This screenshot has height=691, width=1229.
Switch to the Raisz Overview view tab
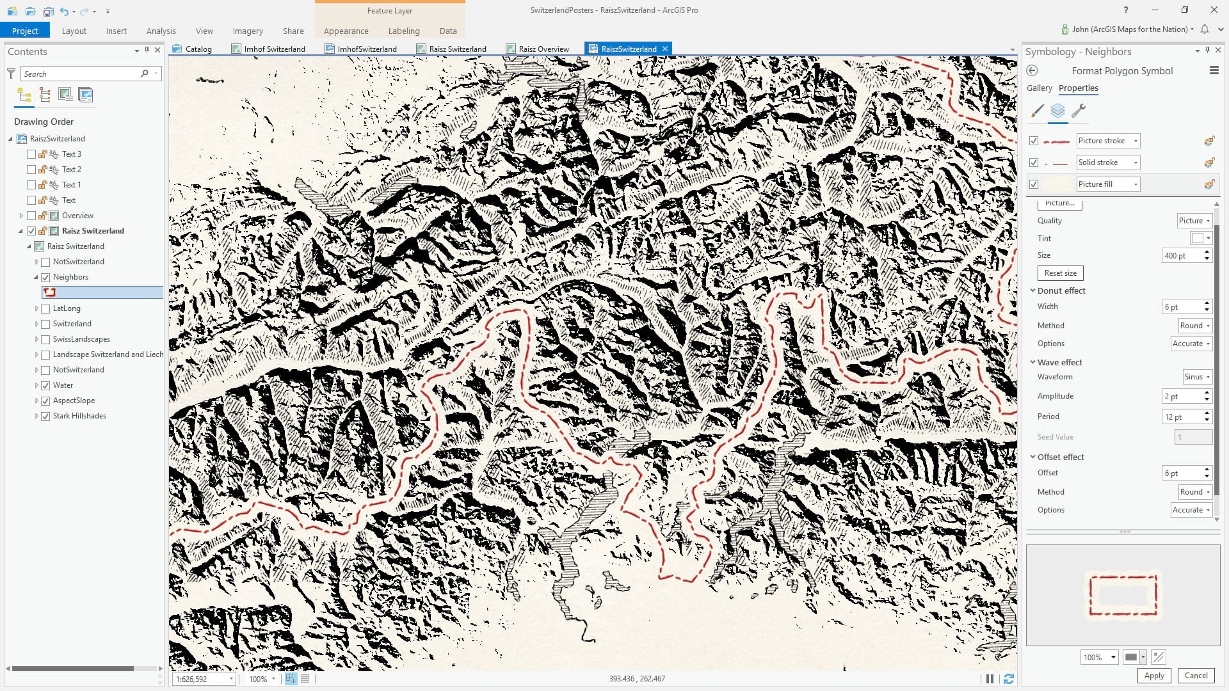pyautogui.click(x=543, y=49)
